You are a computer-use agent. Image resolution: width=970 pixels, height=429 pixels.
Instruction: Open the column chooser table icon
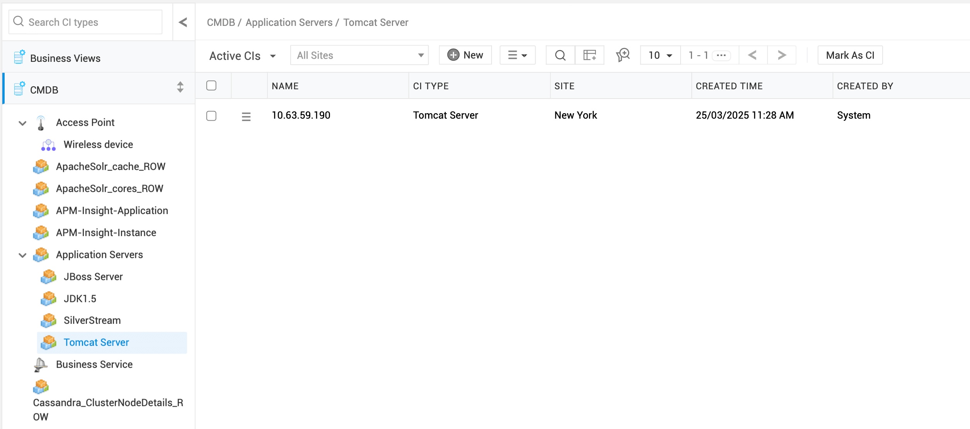click(x=589, y=55)
